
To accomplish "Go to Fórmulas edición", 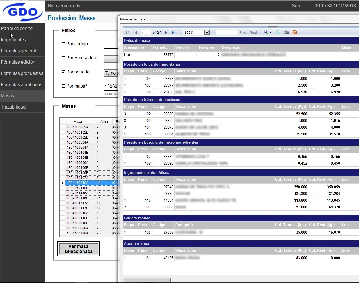I will [x=22, y=62].
